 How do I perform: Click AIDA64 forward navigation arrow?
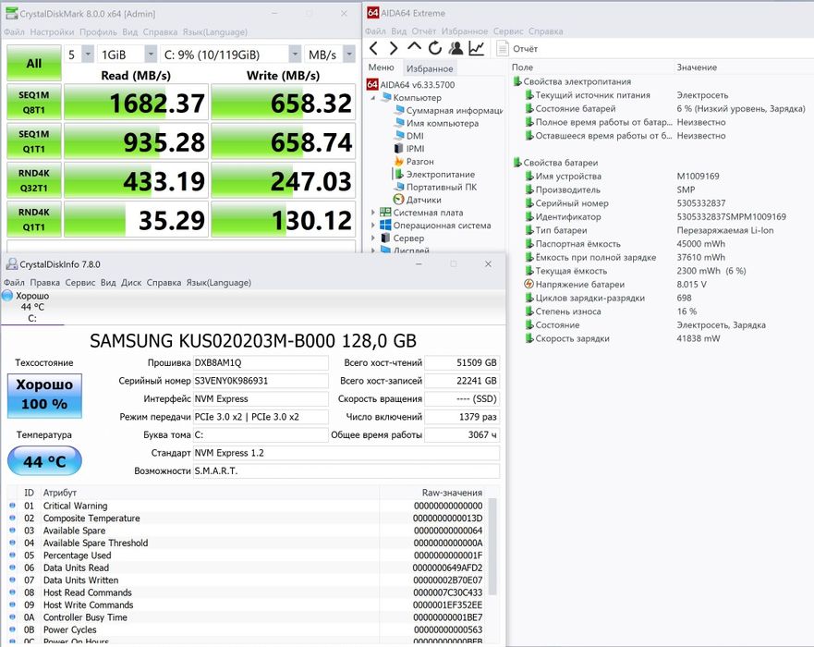(x=394, y=48)
